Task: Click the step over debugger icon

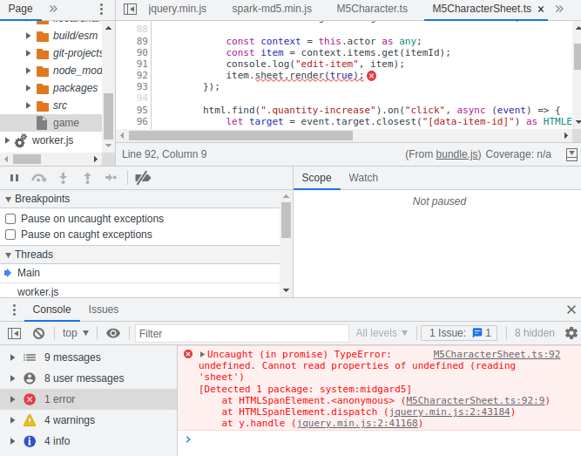Action: (x=38, y=178)
